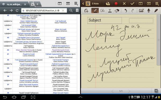Open link Публий Вентидий Басс
The image size is (161, 100).
point(61,46)
